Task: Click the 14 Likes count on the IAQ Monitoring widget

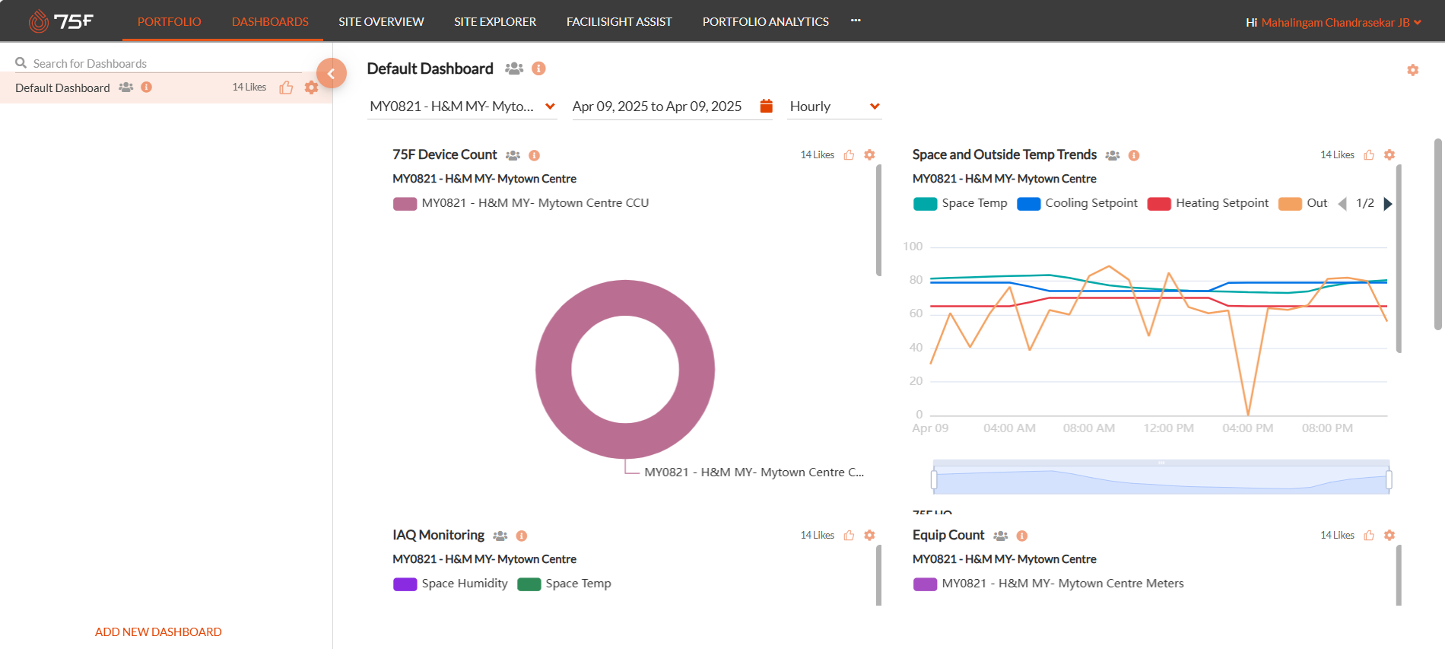Action: 817,535
